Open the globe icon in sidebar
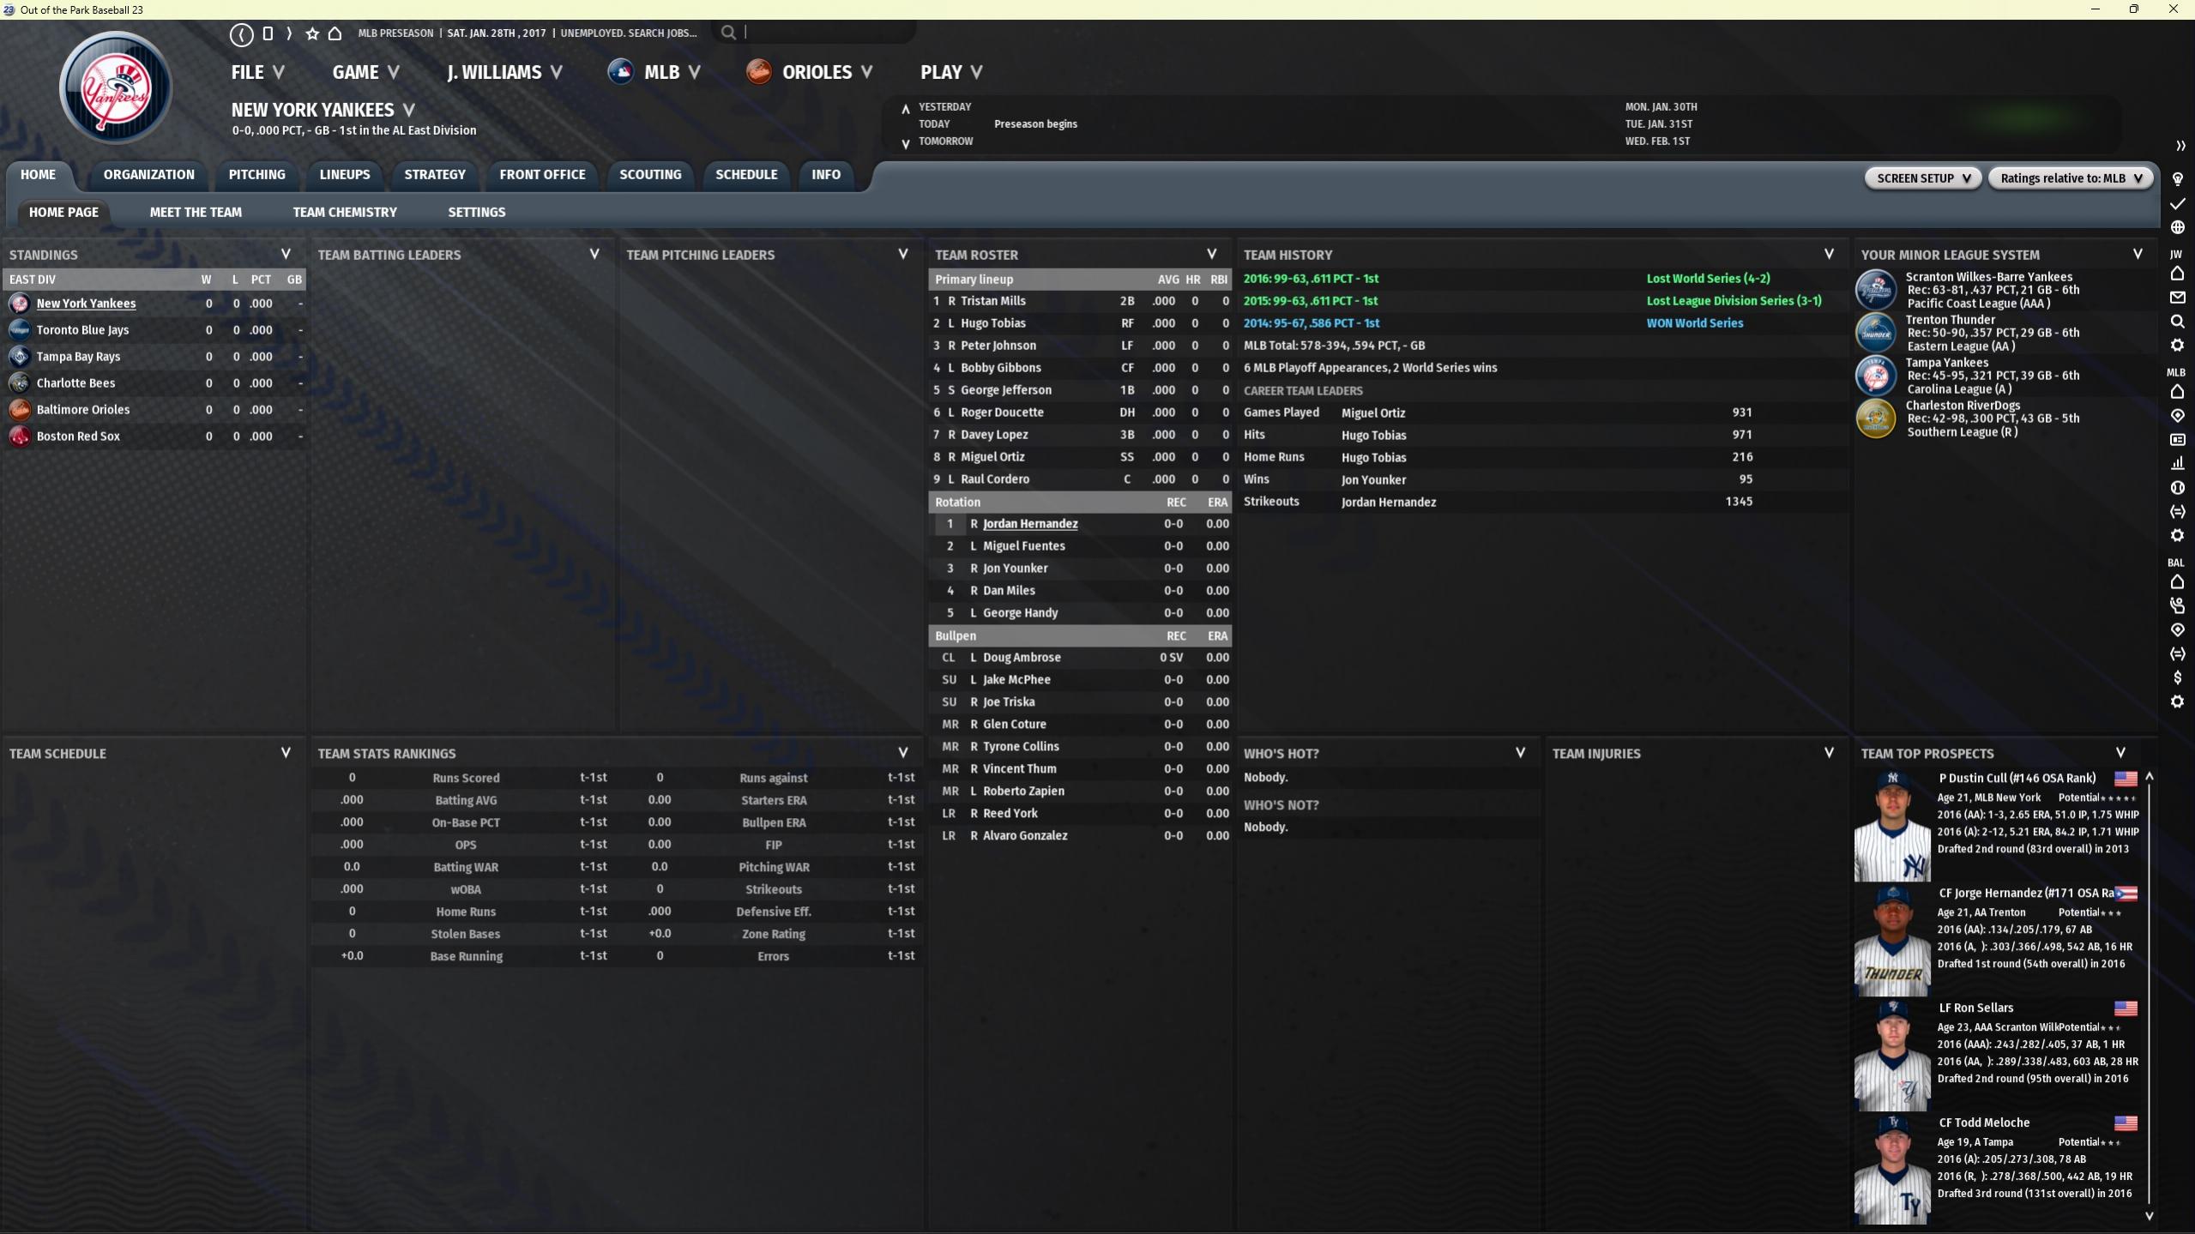Screen dimensions: 2195x1234 click(2177, 227)
